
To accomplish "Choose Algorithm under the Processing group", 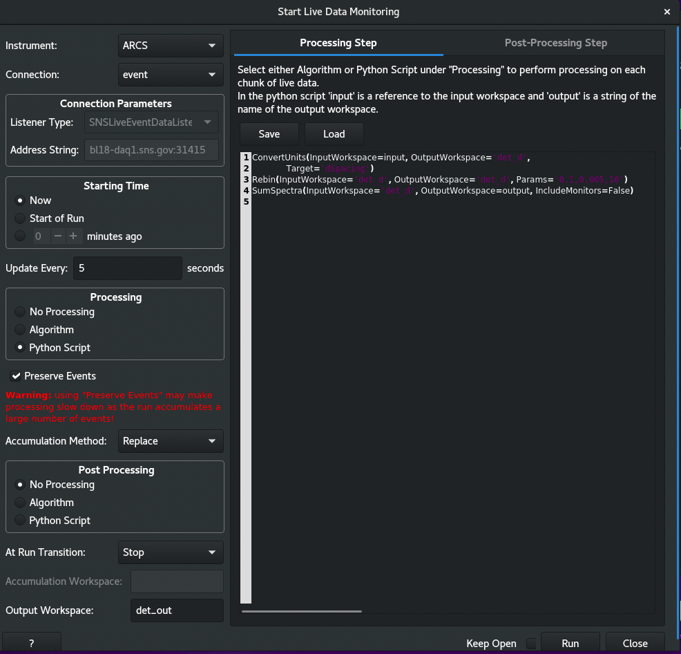I will [x=21, y=330].
